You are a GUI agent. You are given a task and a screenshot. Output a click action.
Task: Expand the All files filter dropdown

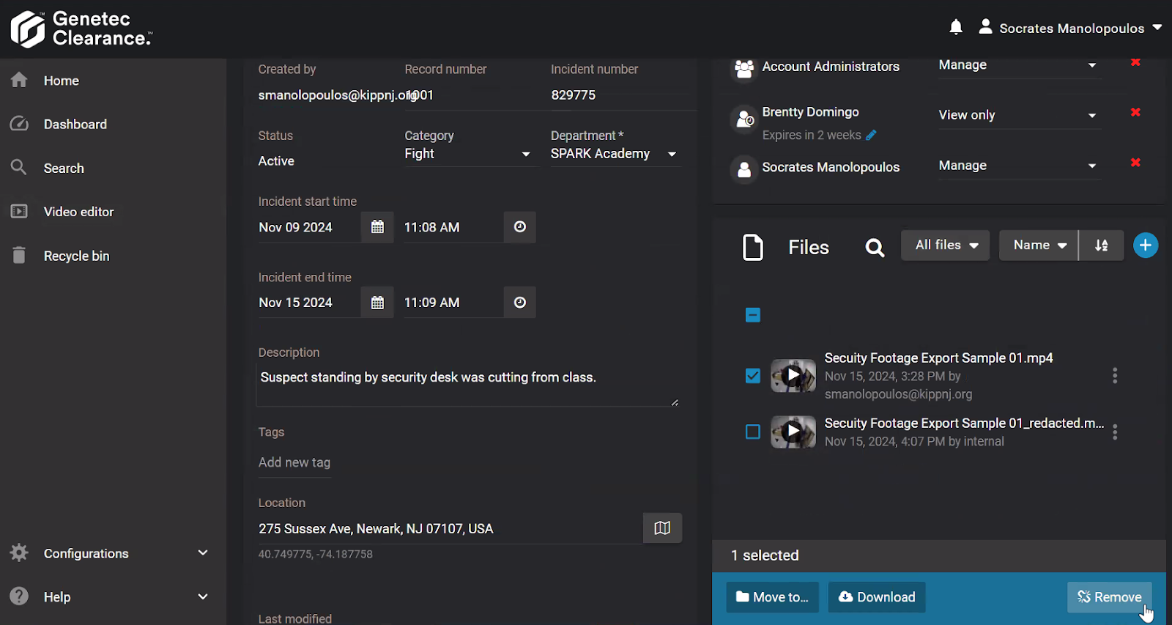946,245
